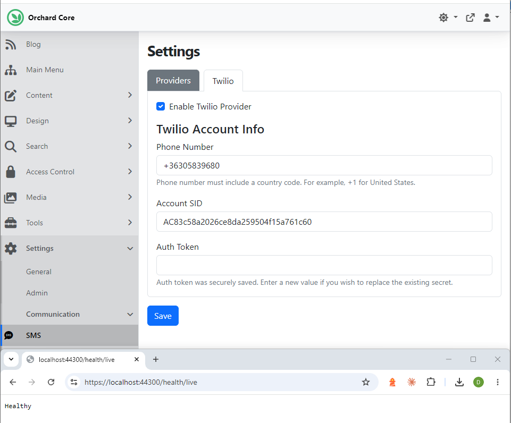Click the Design monitor icon
The width and height of the screenshot is (511, 423).
coord(11,121)
